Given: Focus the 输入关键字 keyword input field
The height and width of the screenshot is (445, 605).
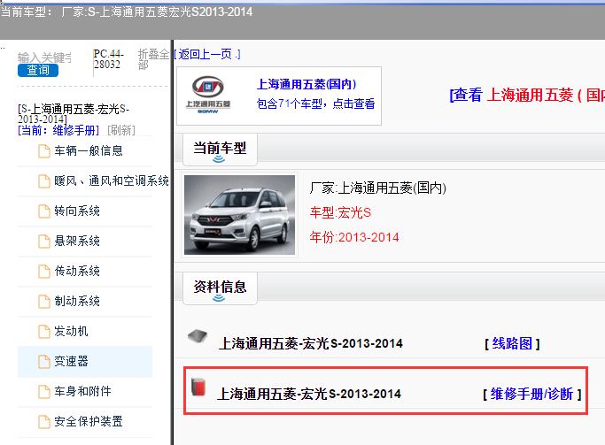Looking at the screenshot, I should (x=44, y=58).
